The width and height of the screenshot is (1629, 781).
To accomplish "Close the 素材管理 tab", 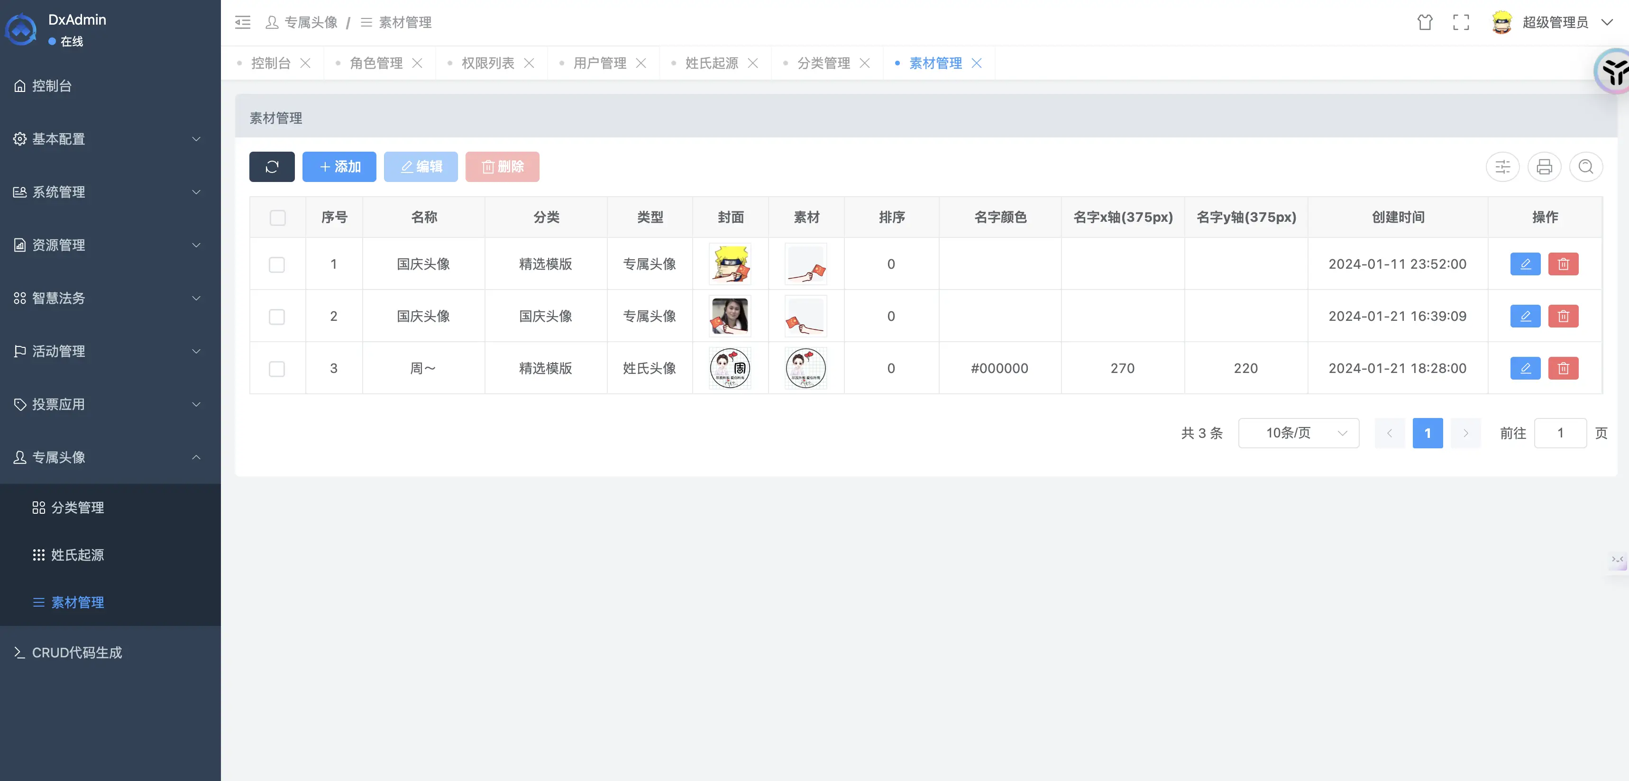I will 977,63.
